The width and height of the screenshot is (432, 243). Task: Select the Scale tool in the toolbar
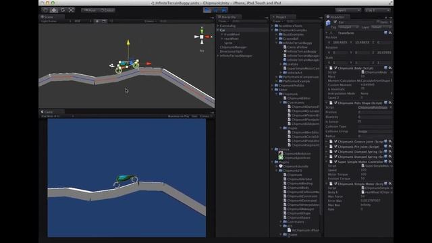click(71, 10)
